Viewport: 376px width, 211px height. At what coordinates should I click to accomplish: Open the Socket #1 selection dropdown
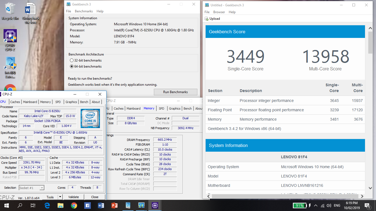[x=31, y=188]
